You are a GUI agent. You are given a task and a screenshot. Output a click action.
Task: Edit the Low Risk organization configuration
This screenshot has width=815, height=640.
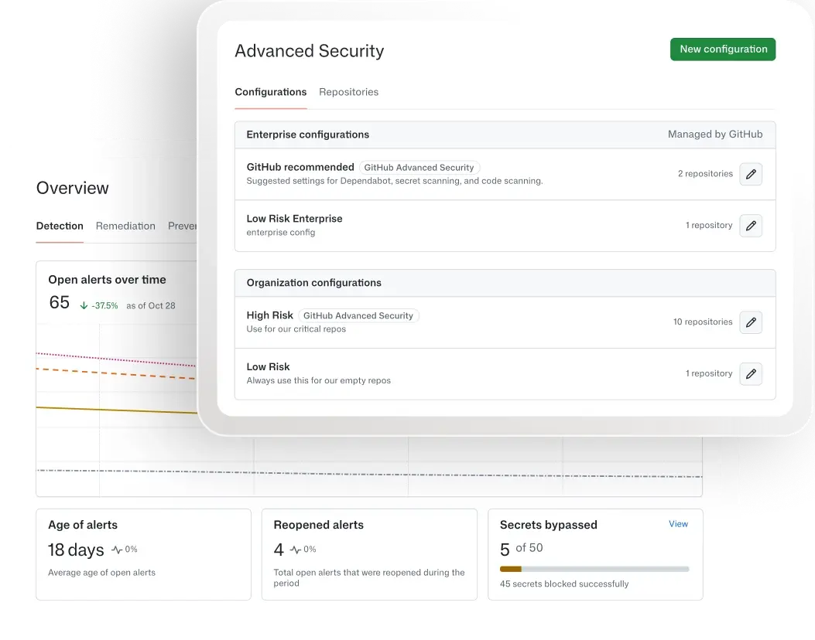(751, 374)
